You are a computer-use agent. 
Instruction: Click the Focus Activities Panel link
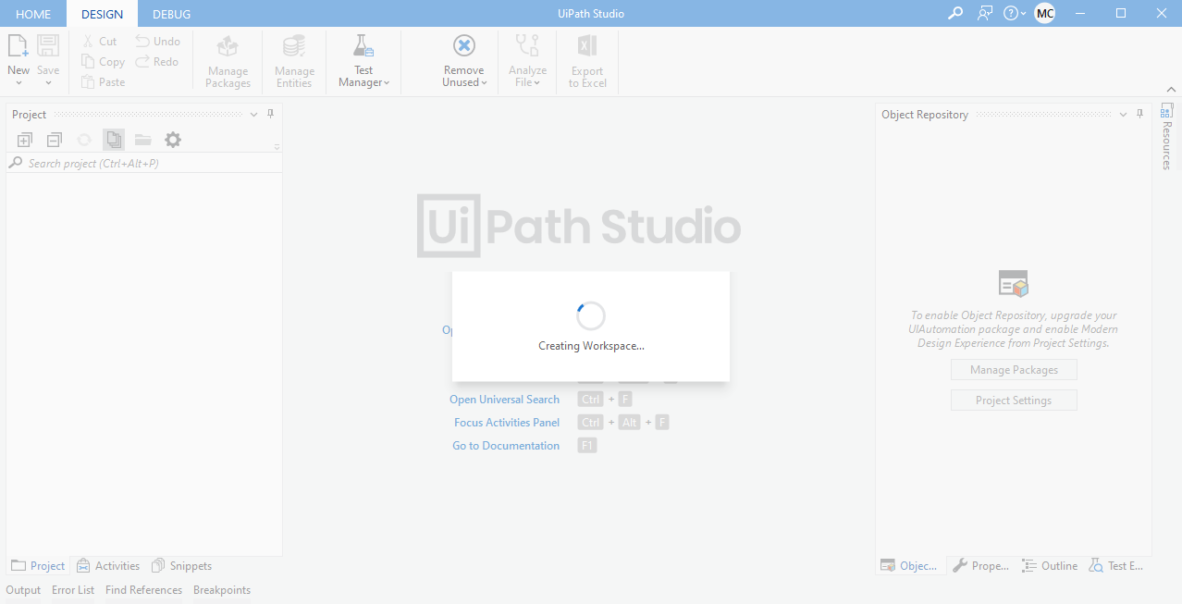[507, 423]
